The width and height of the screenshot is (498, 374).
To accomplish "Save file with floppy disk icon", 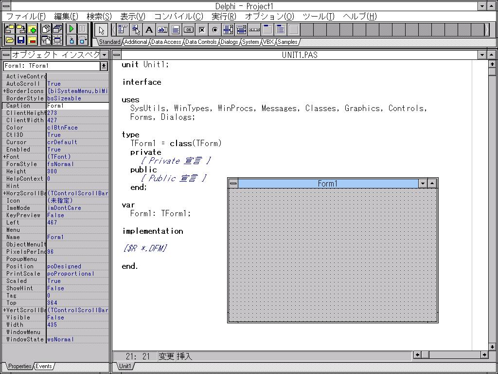I will pos(21,40).
